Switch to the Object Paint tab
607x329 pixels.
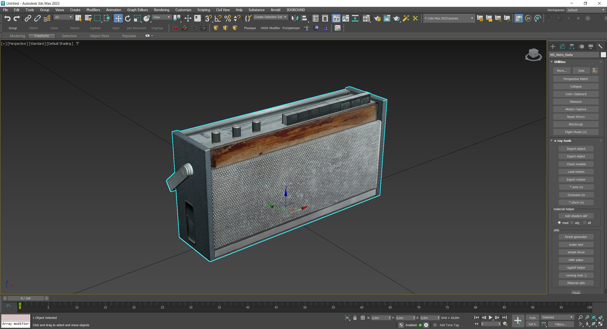[x=99, y=36]
